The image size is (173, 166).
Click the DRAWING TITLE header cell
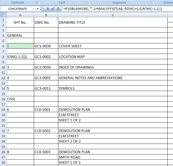(x=113, y=22)
